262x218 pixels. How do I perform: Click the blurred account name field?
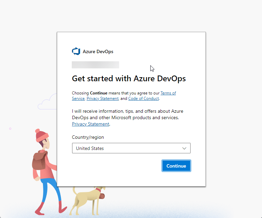(x=95, y=65)
